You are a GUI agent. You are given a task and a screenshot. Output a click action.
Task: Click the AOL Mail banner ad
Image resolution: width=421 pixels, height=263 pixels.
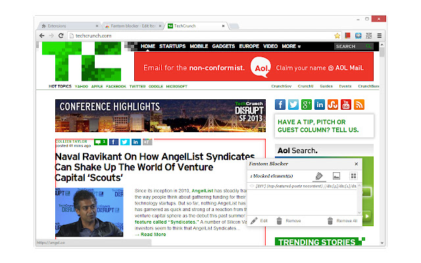[254, 66]
